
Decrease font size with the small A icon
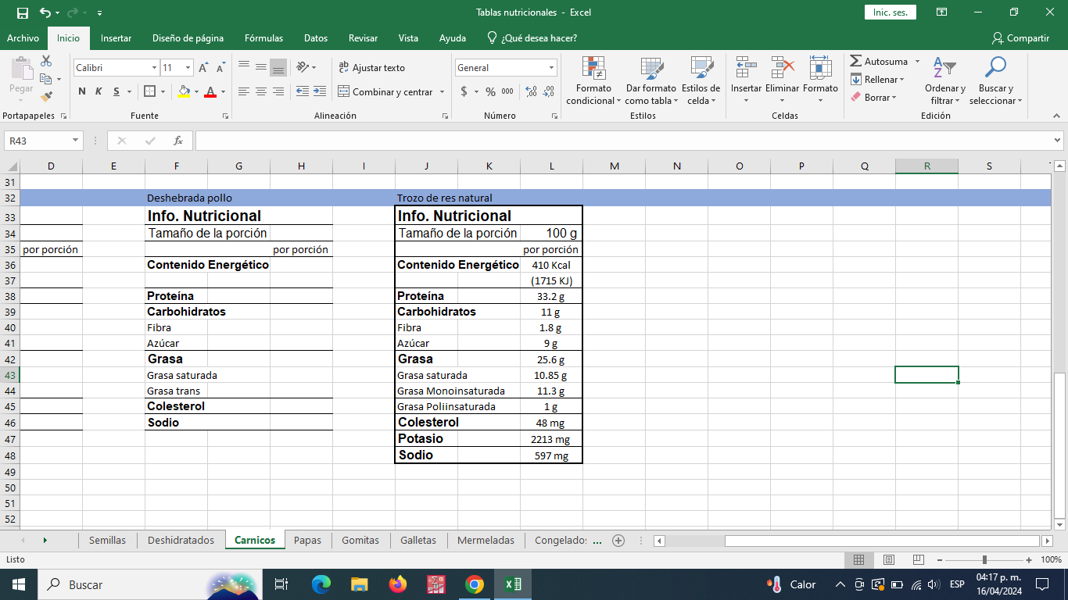pyautogui.click(x=221, y=68)
